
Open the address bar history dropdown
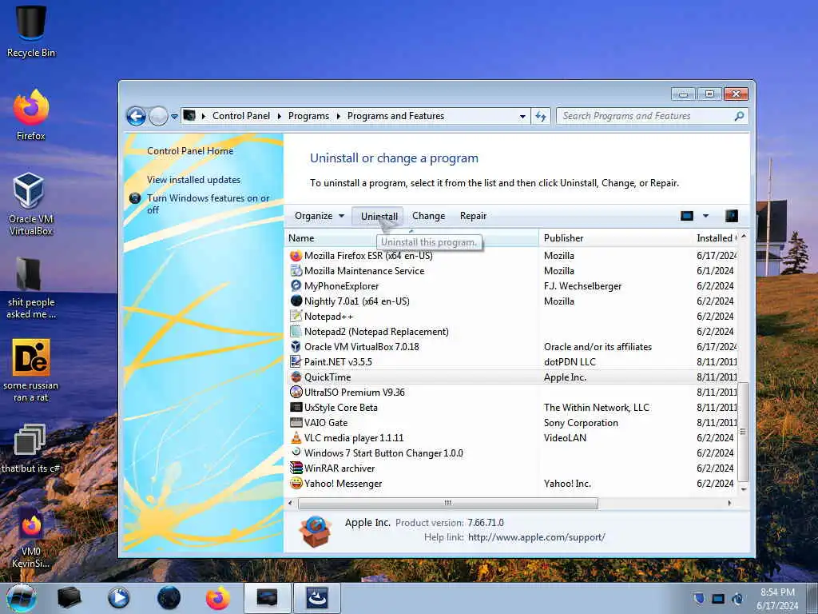[522, 117]
